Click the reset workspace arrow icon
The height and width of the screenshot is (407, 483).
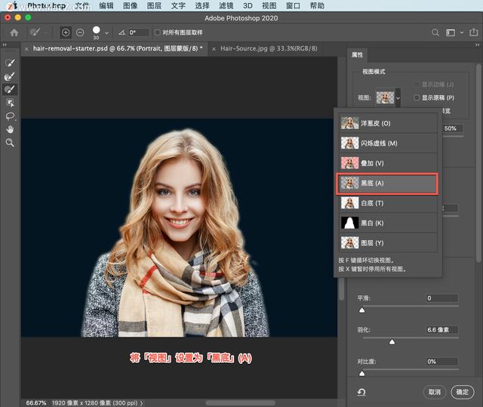(361, 392)
